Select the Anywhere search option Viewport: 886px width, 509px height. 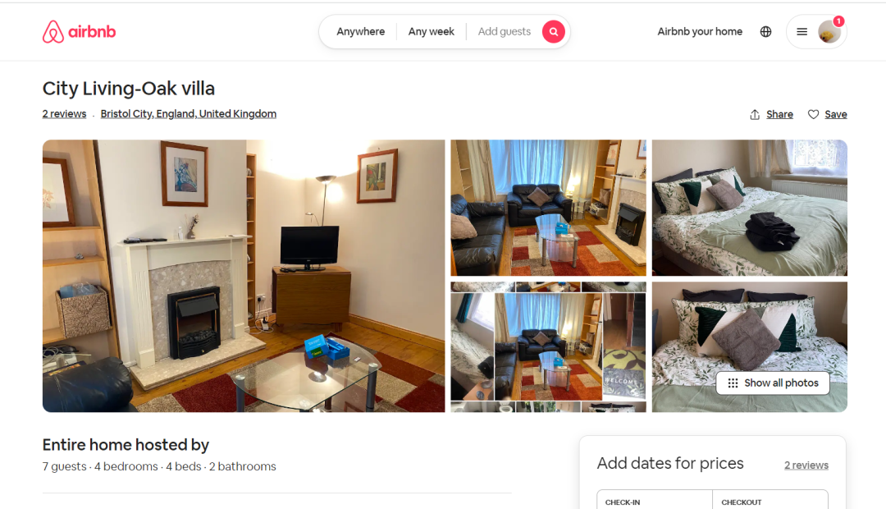pyautogui.click(x=360, y=32)
